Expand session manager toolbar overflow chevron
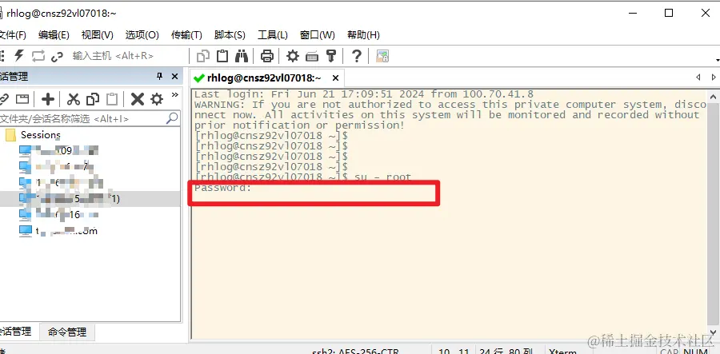Screen dimensions: 720x354 (x=174, y=95)
